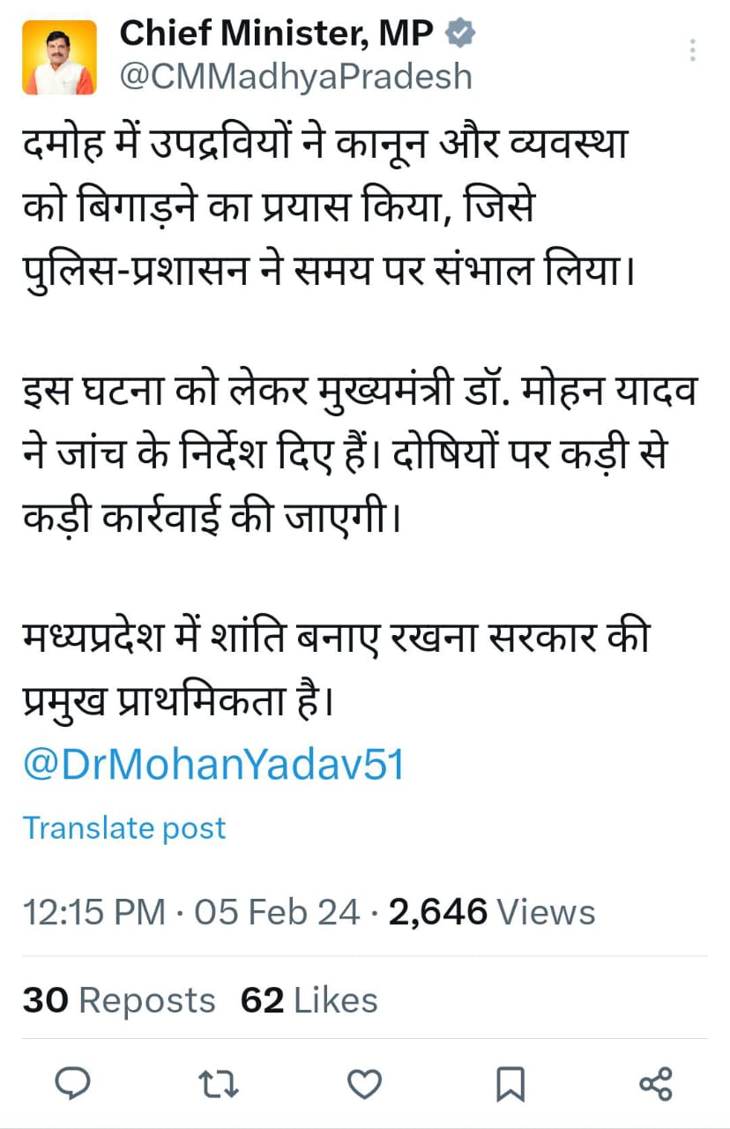Bookmark this post
730x1129 pixels.
pos(510,1083)
